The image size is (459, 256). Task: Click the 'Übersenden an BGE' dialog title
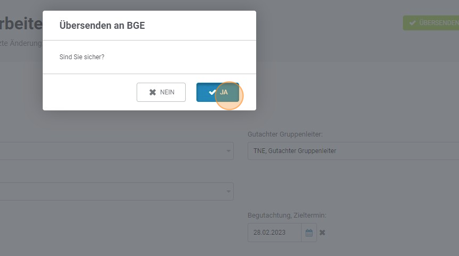[x=102, y=26]
